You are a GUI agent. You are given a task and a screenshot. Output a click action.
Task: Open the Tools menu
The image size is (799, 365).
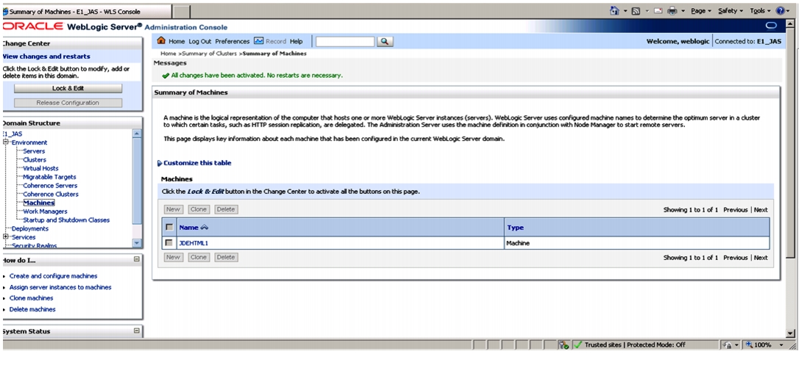(x=760, y=11)
